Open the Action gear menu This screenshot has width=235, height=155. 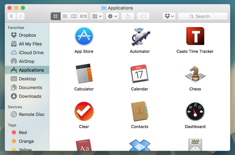[112, 16]
